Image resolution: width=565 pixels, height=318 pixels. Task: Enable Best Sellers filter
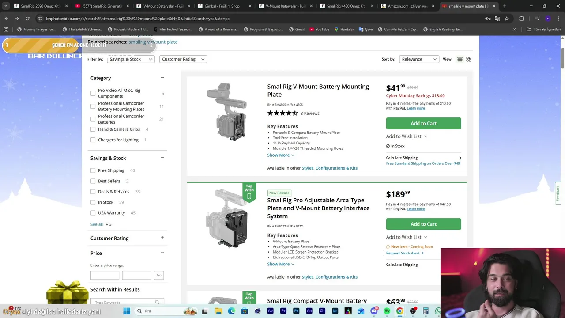click(x=93, y=181)
